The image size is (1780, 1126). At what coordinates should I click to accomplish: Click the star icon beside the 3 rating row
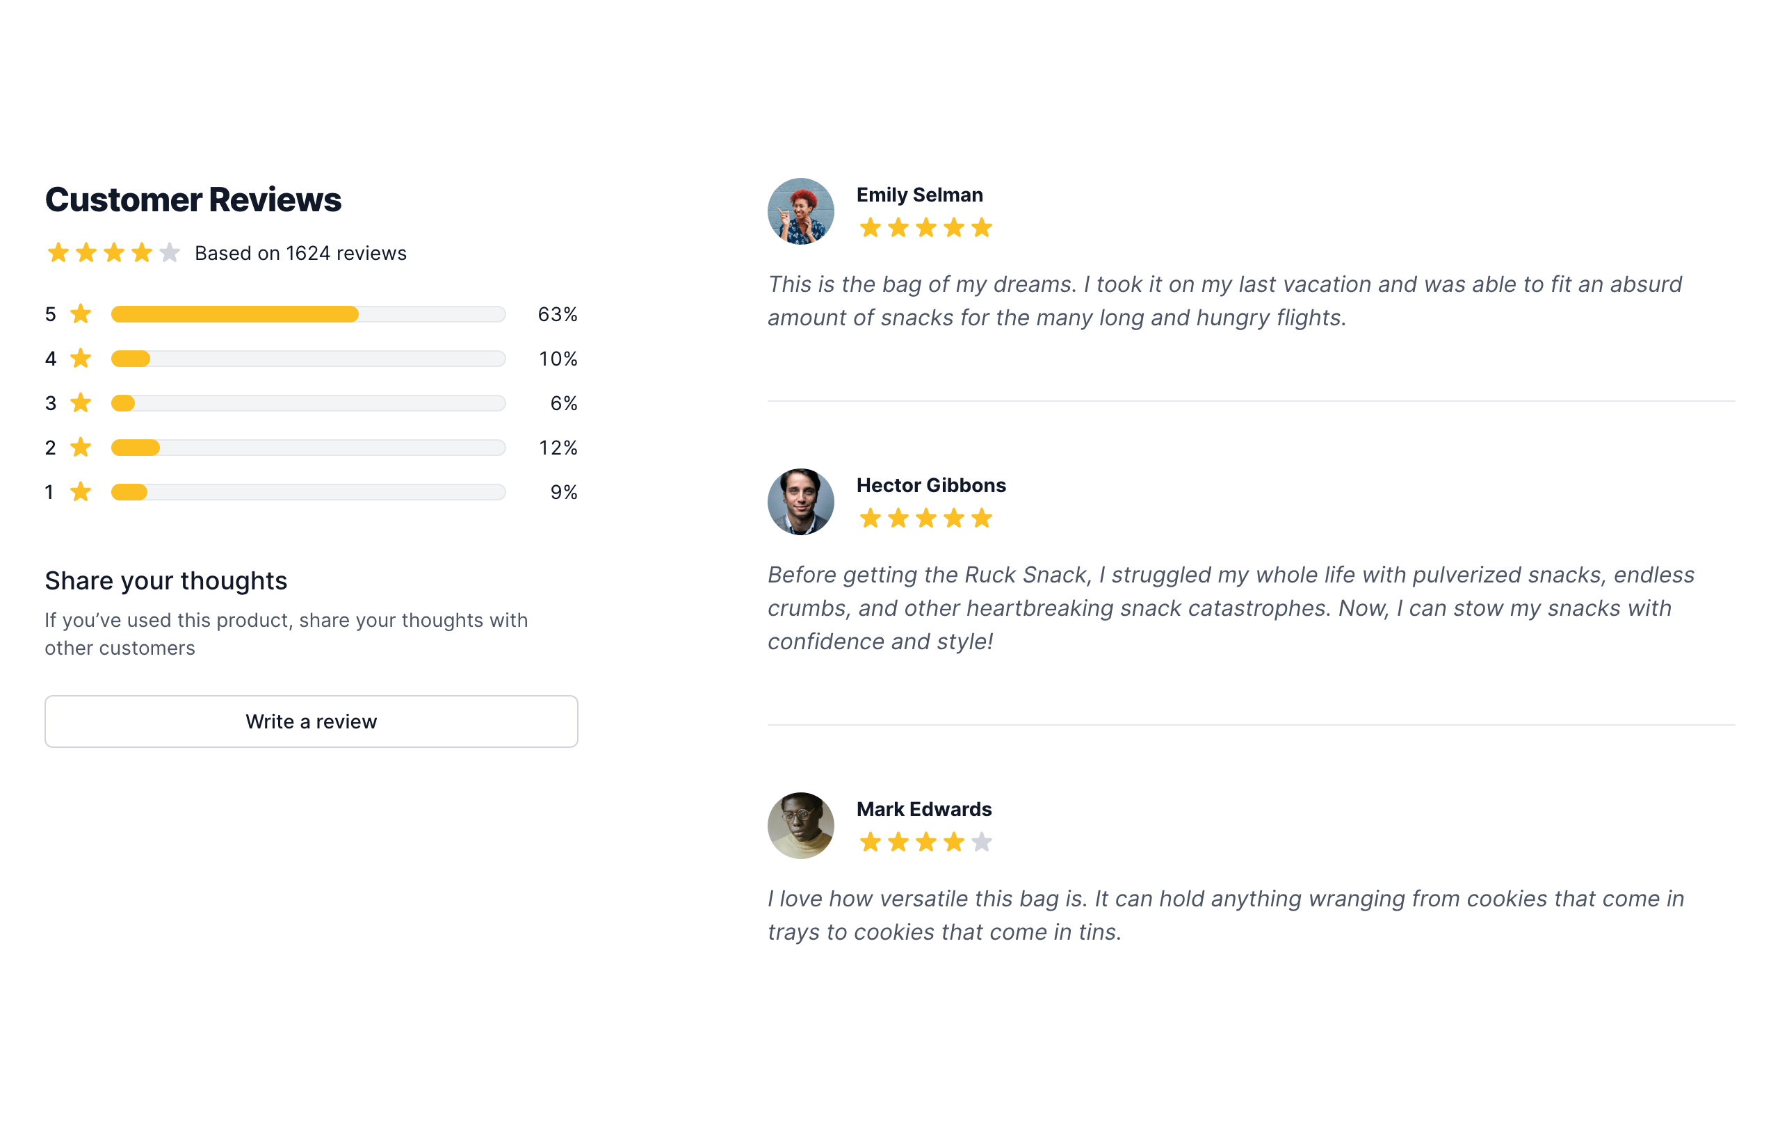(x=81, y=402)
